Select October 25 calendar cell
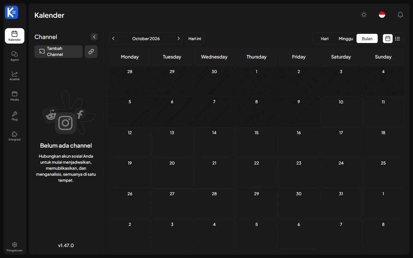The width and height of the screenshot is (413, 258). point(383,173)
